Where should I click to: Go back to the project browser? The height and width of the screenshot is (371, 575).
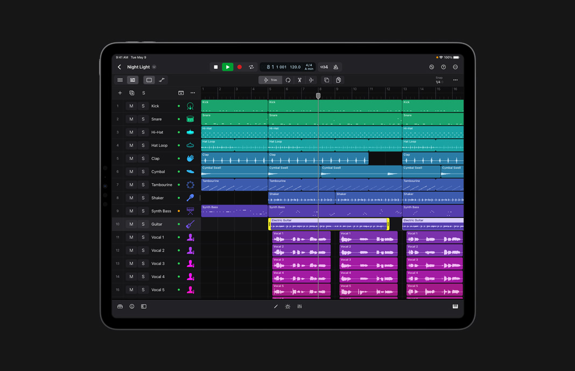coord(119,67)
